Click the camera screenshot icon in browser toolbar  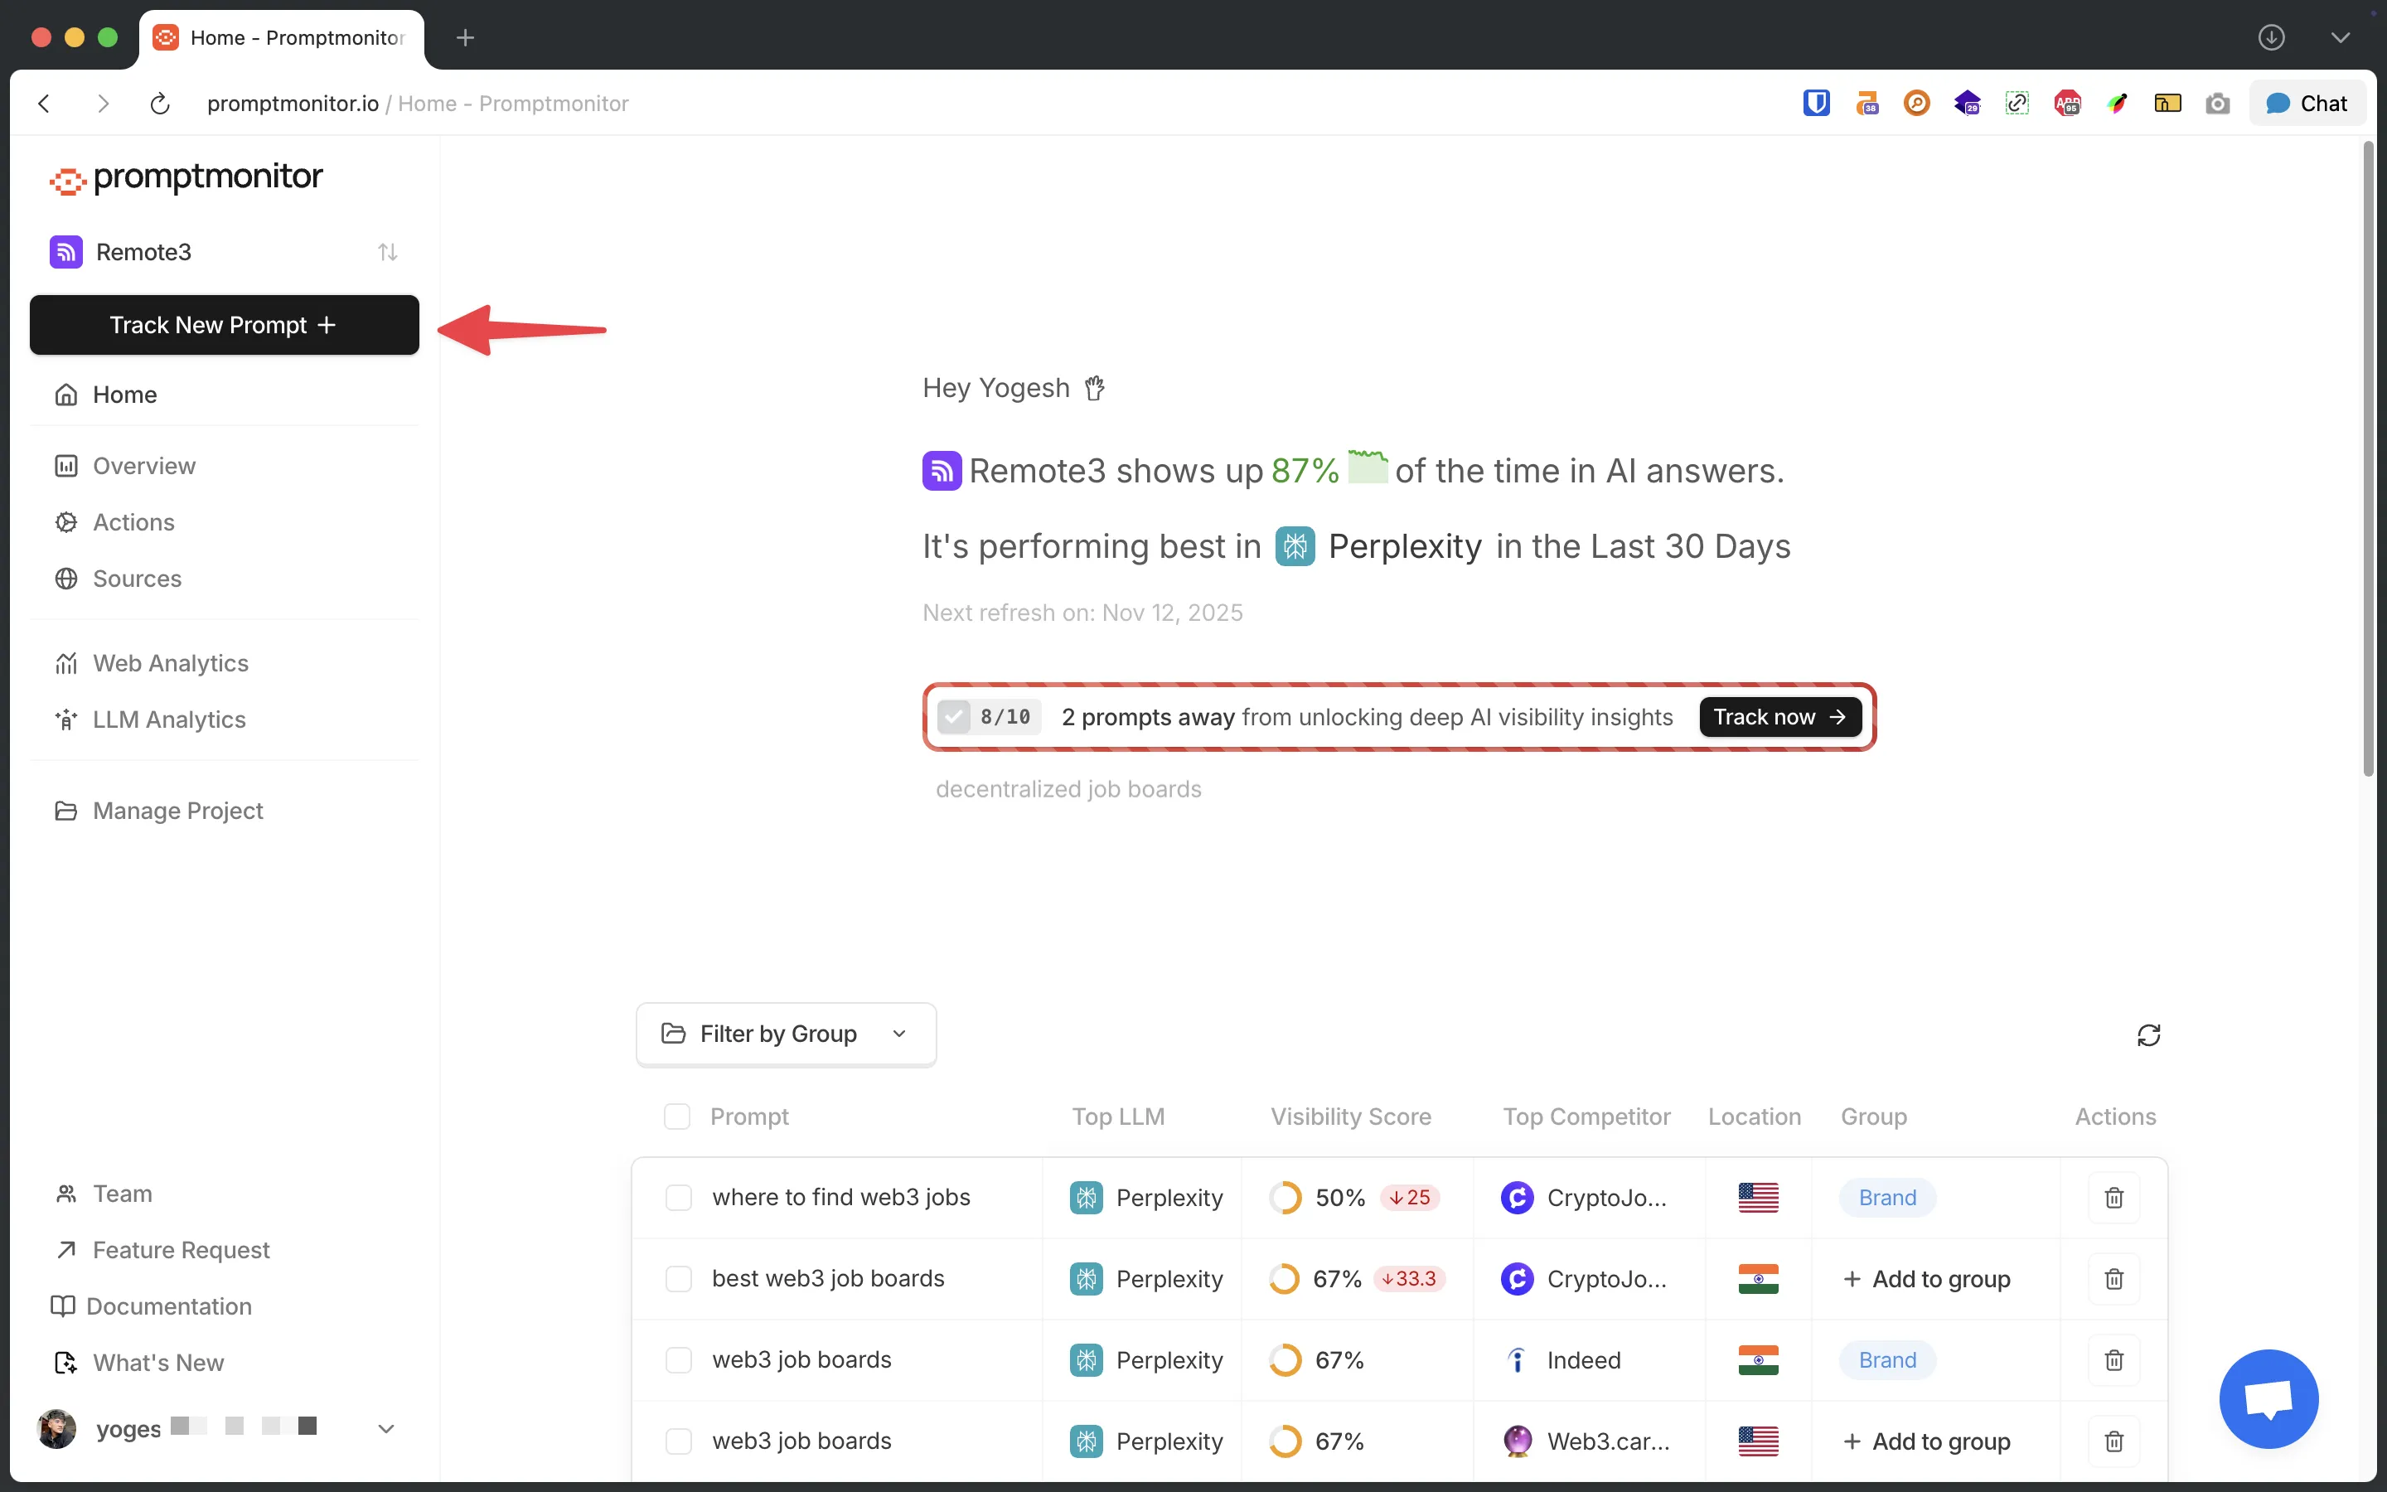click(x=2217, y=104)
